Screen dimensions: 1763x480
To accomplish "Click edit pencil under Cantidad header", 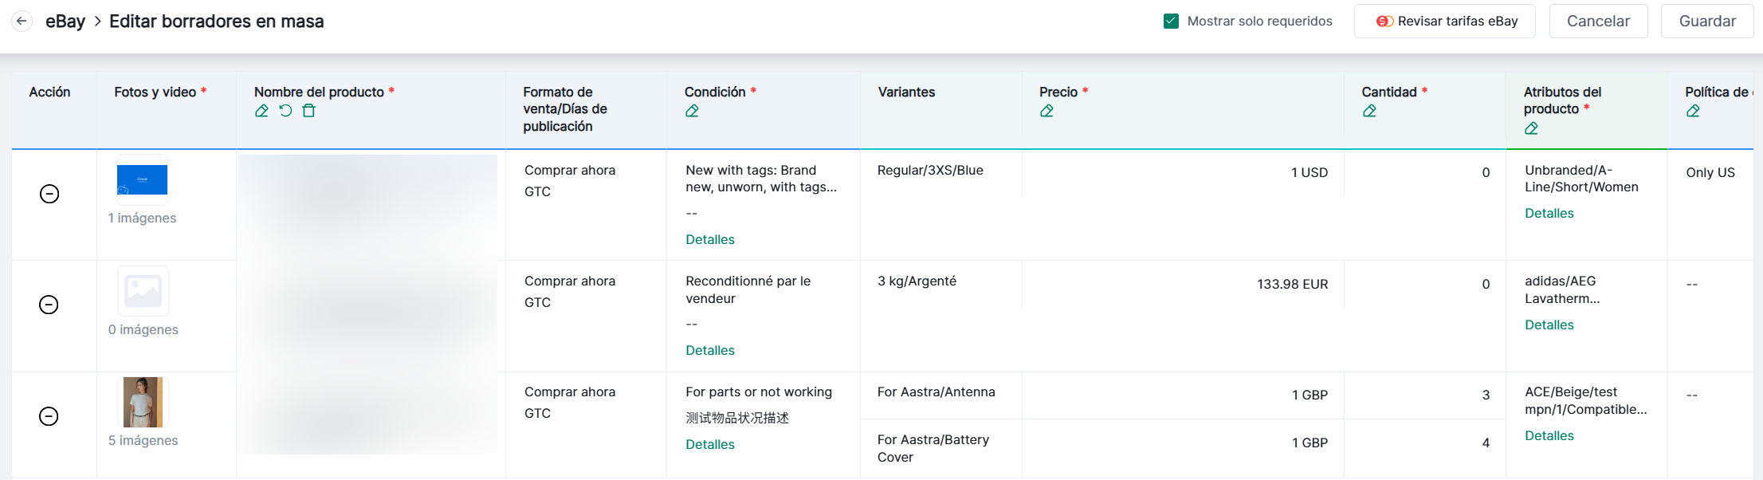I will (x=1369, y=111).
